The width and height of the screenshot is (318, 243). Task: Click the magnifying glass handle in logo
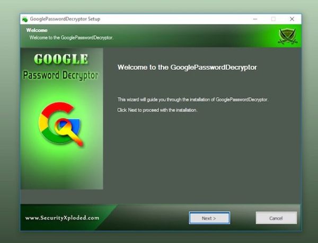tap(76, 140)
